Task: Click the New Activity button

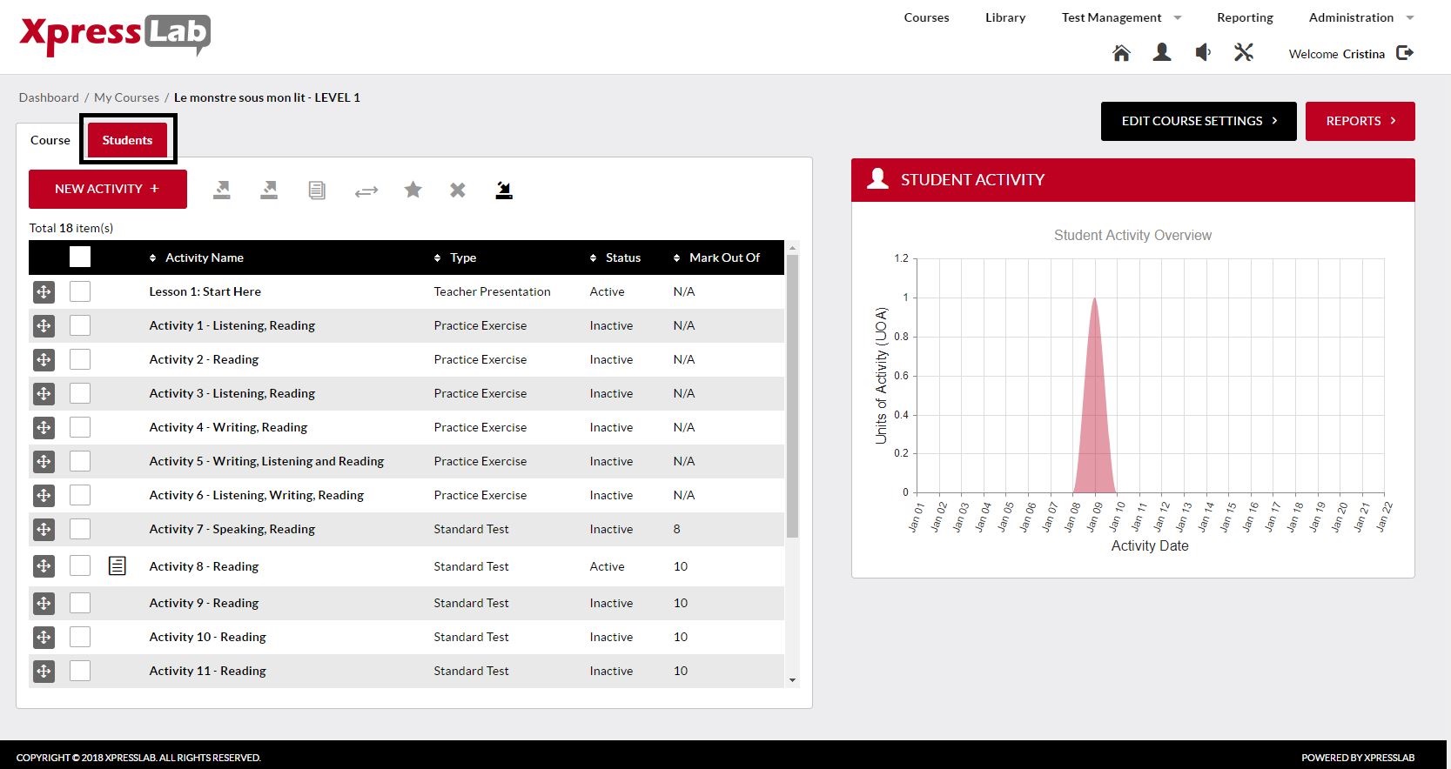Action: [108, 189]
